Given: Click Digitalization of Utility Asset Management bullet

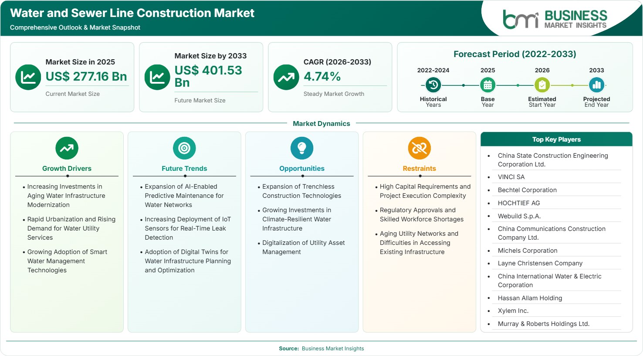Looking at the screenshot, I should tap(303, 248).
